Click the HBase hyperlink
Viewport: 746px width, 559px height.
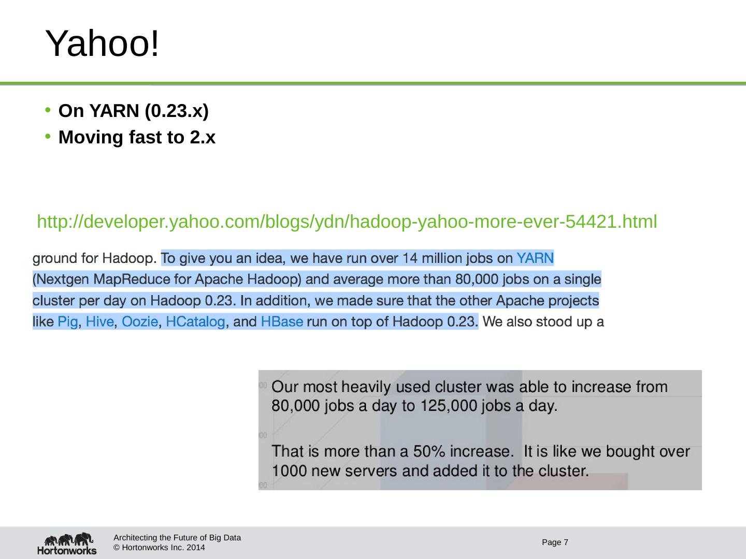[x=282, y=322]
